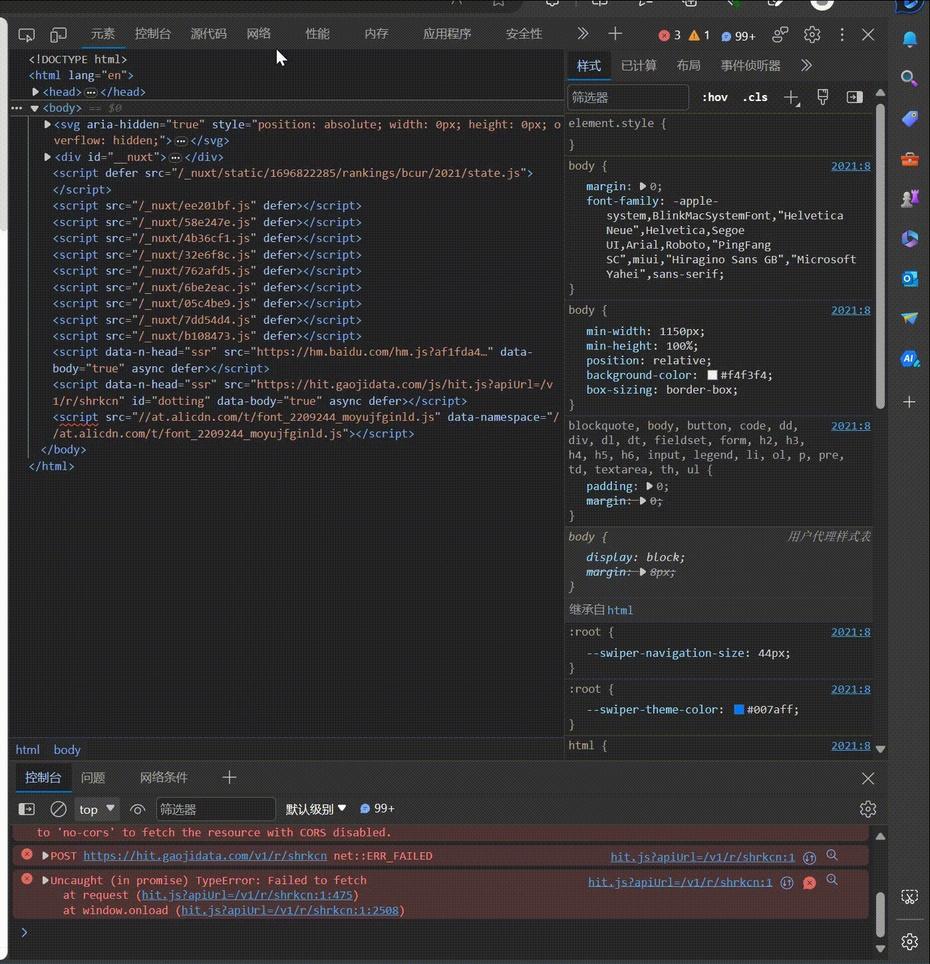Click search magnifier on TypeError row

click(832, 880)
